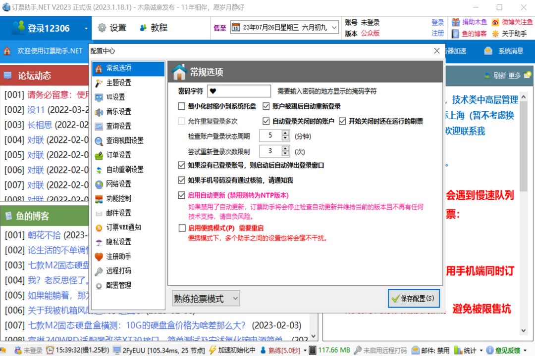Click the right panel vertical scrollbar
The width and height of the screenshot is (535, 356).
pyautogui.click(x=524, y=213)
